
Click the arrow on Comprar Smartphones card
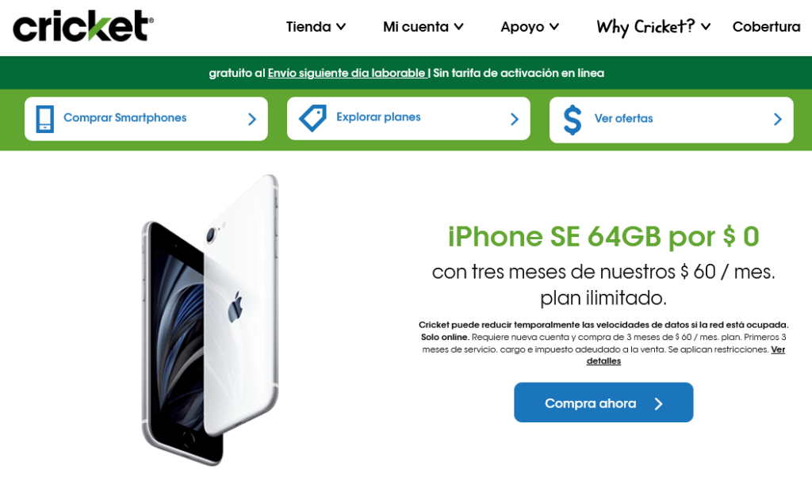click(x=252, y=120)
